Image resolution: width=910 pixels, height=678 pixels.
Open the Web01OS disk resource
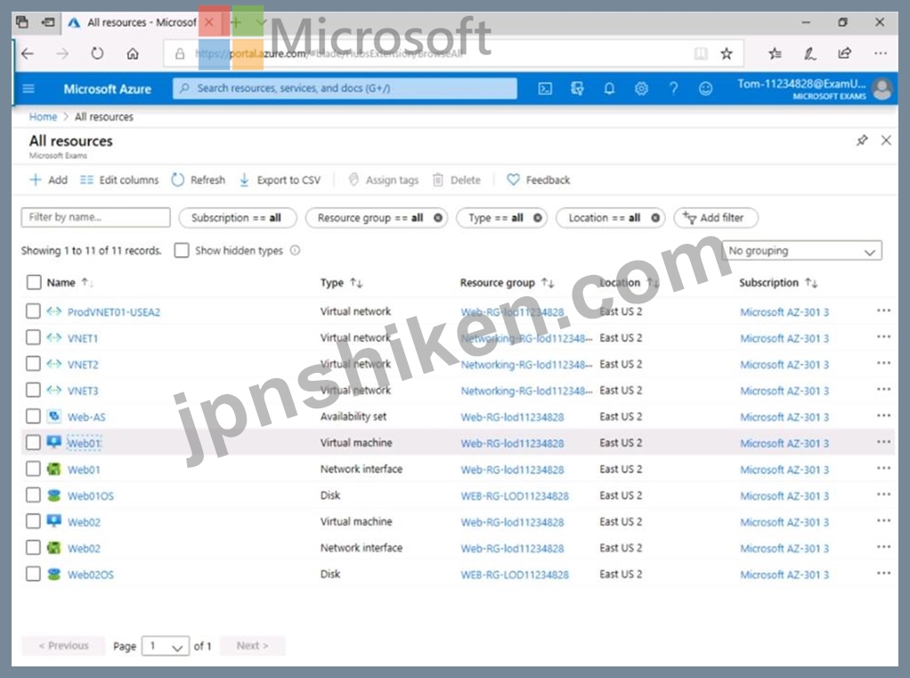91,496
